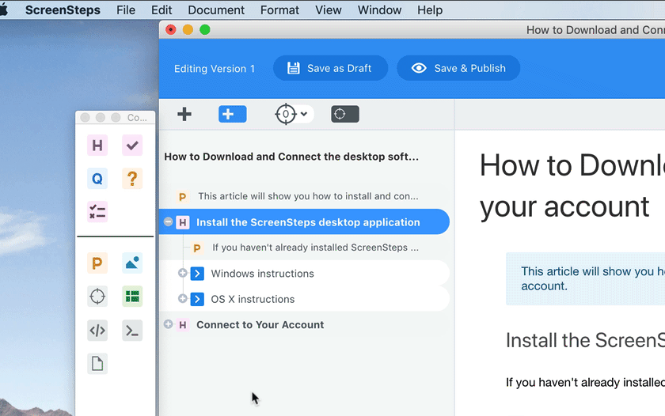Expand the Connect to Your Account section
The width and height of the screenshot is (665, 416).
point(169,324)
